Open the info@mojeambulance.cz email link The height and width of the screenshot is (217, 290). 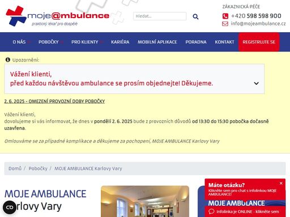[258, 24]
